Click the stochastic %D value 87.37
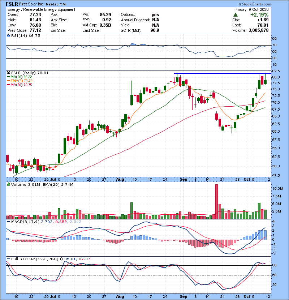This screenshot has height=300, width=289. click(x=84, y=259)
